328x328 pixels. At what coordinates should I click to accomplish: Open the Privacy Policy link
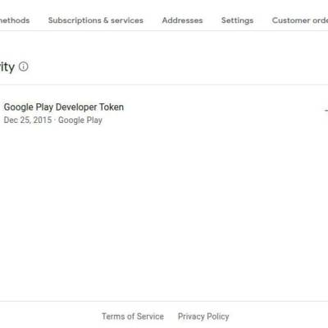pyautogui.click(x=203, y=317)
